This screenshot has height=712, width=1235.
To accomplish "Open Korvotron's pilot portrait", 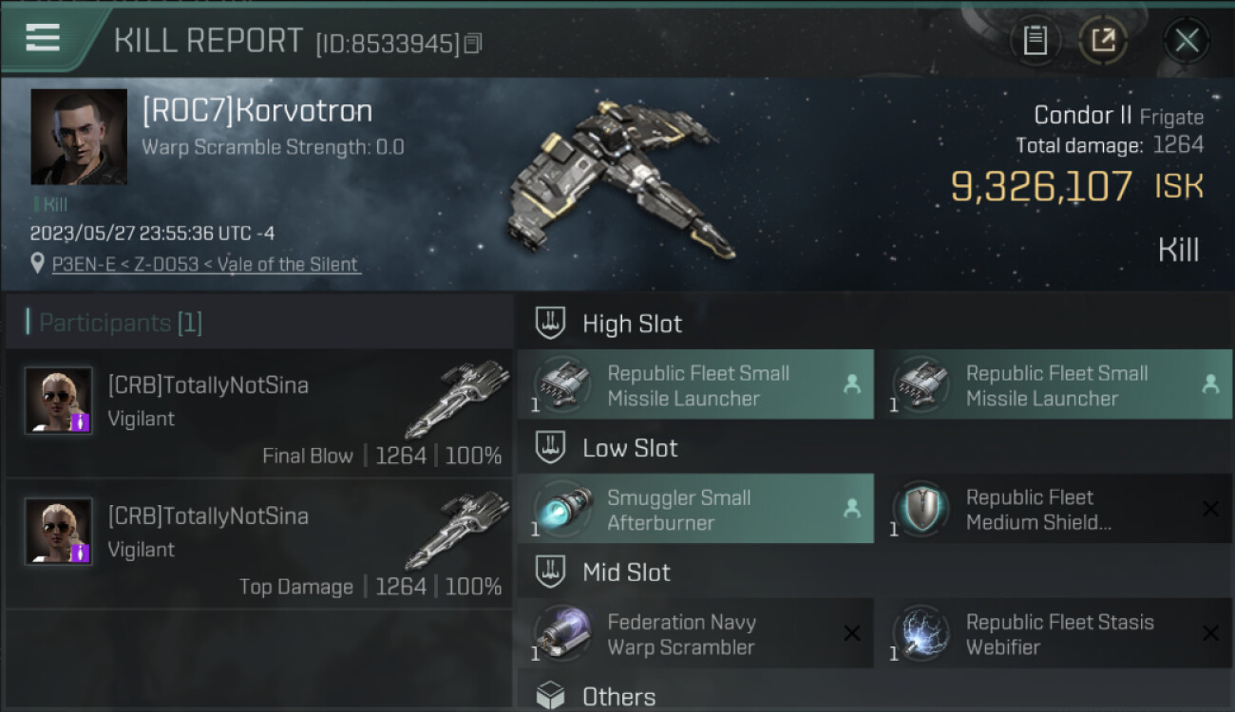I will pyautogui.click(x=79, y=137).
